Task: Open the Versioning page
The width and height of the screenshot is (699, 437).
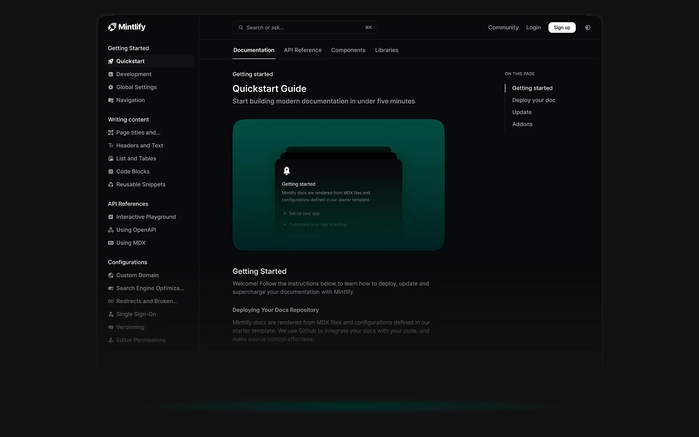Action: (x=130, y=327)
